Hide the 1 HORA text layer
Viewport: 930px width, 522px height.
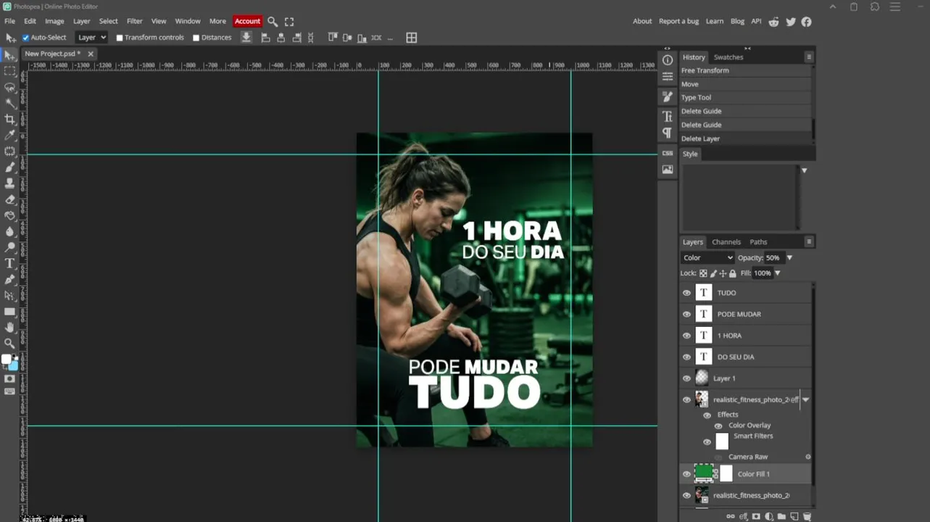[x=686, y=336]
